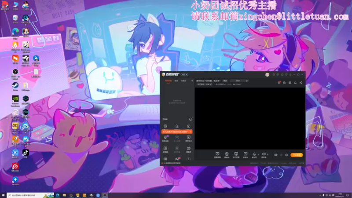Open the hamburger menu in app title bar
352x198 pixels.
pos(290,74)
